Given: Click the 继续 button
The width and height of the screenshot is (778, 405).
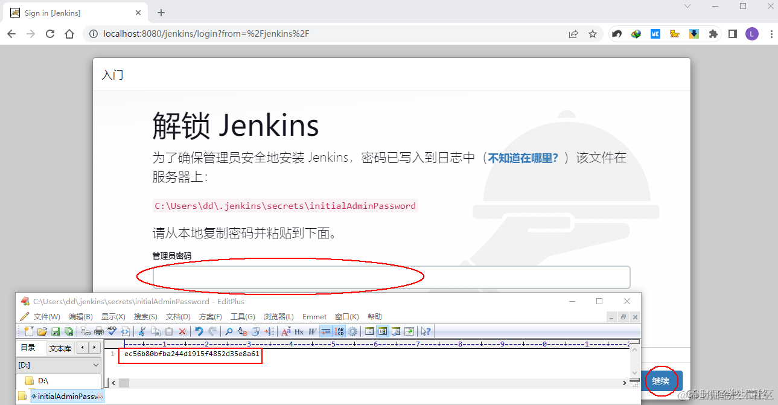Looking at the screenshot, I should pos(661,381).
